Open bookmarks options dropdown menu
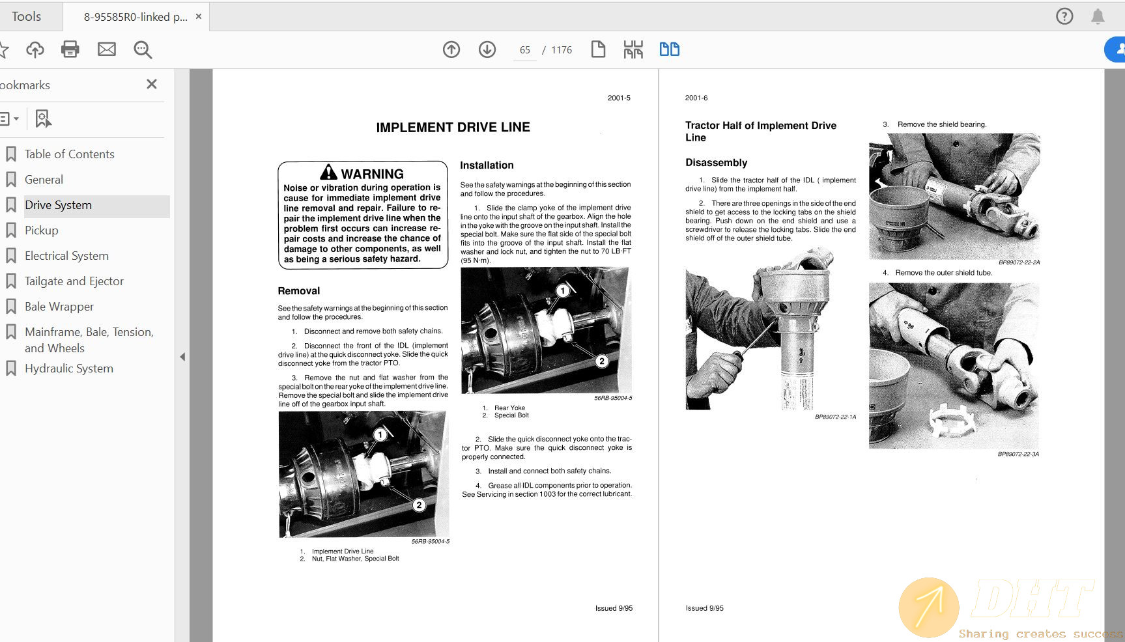 (9, 119)
